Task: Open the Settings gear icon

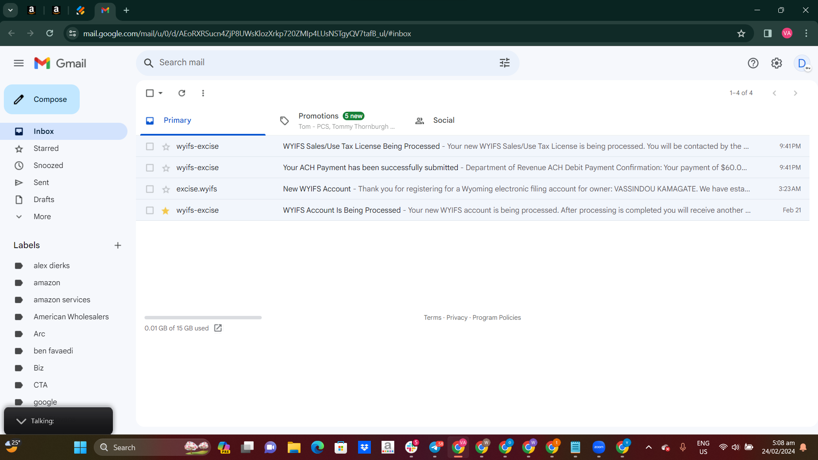Action: [x=777, y=63]
